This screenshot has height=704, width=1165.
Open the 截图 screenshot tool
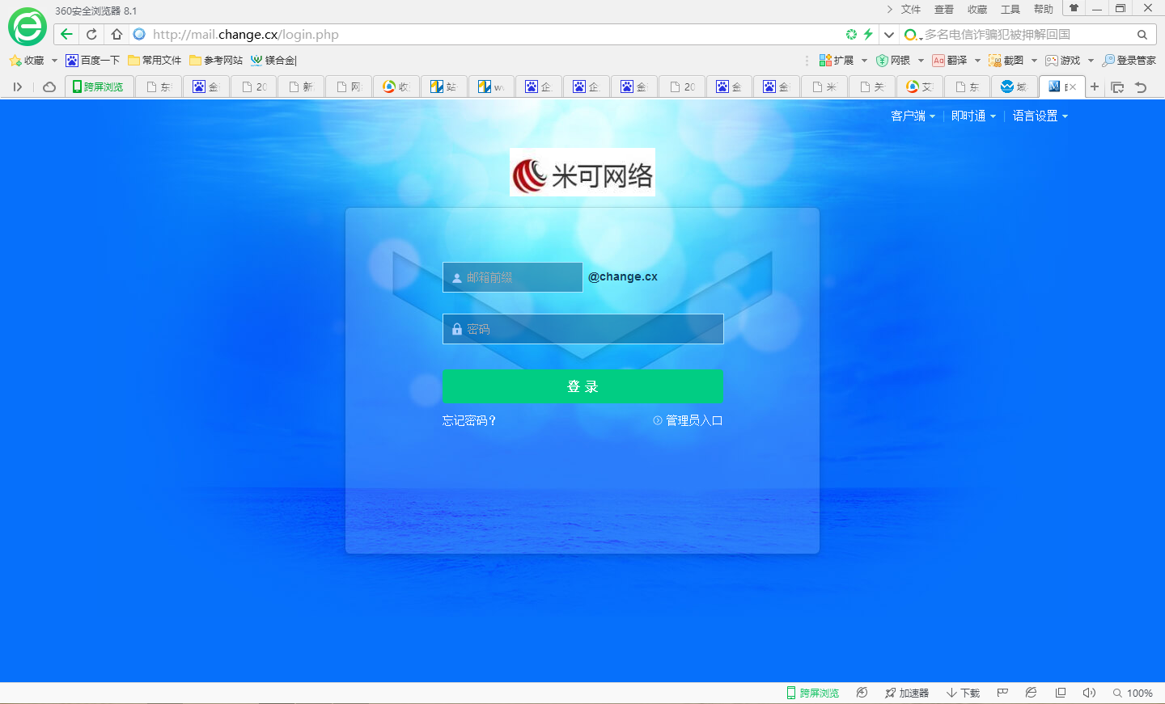(1009, 60)
